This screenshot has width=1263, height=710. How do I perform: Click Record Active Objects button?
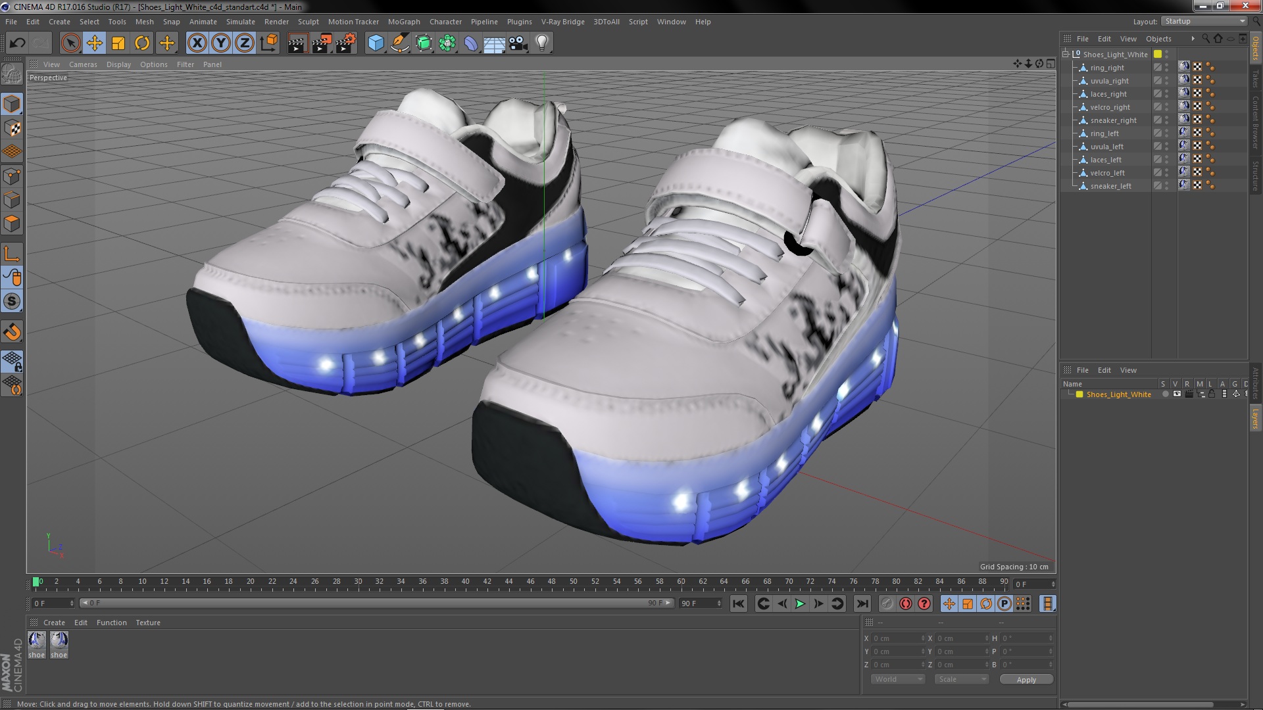click(887, 603)
